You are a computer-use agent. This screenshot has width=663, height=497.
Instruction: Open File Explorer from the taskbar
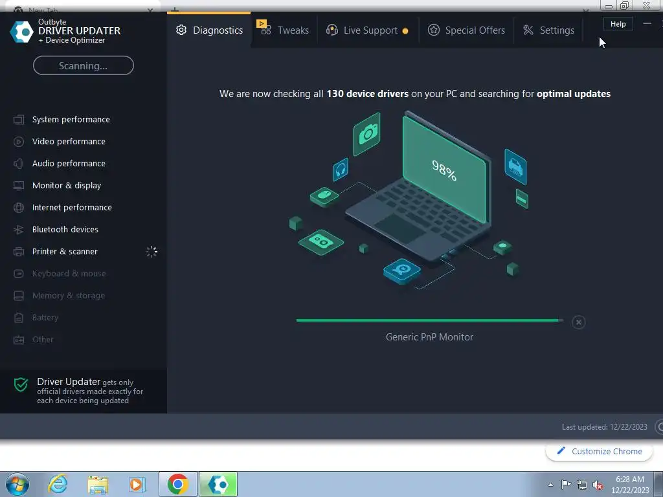tap(98, 484)
